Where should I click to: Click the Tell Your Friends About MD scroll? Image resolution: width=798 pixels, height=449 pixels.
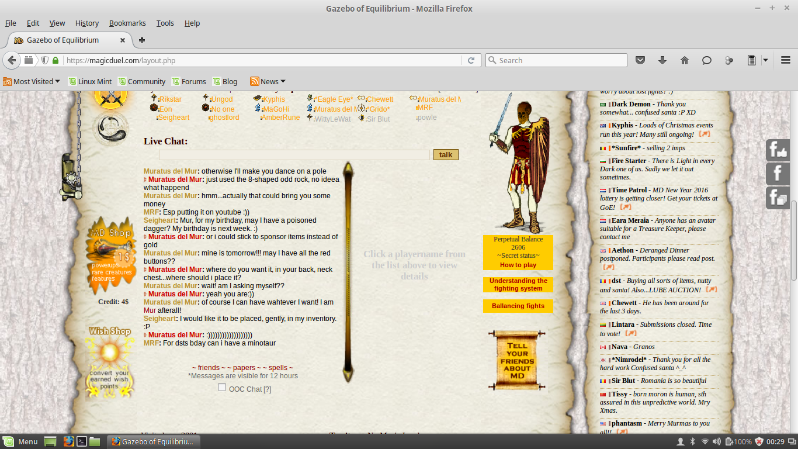pyautogui.click(x=517, y=360)
